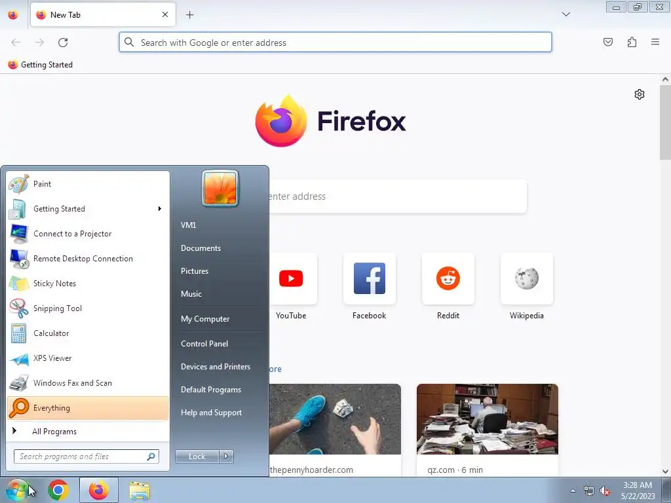
Task: Click Firefox Save to Pocket icon
Action: pos(607,42)
